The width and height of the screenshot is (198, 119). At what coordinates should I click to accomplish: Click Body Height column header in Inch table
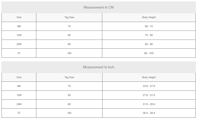149,77
